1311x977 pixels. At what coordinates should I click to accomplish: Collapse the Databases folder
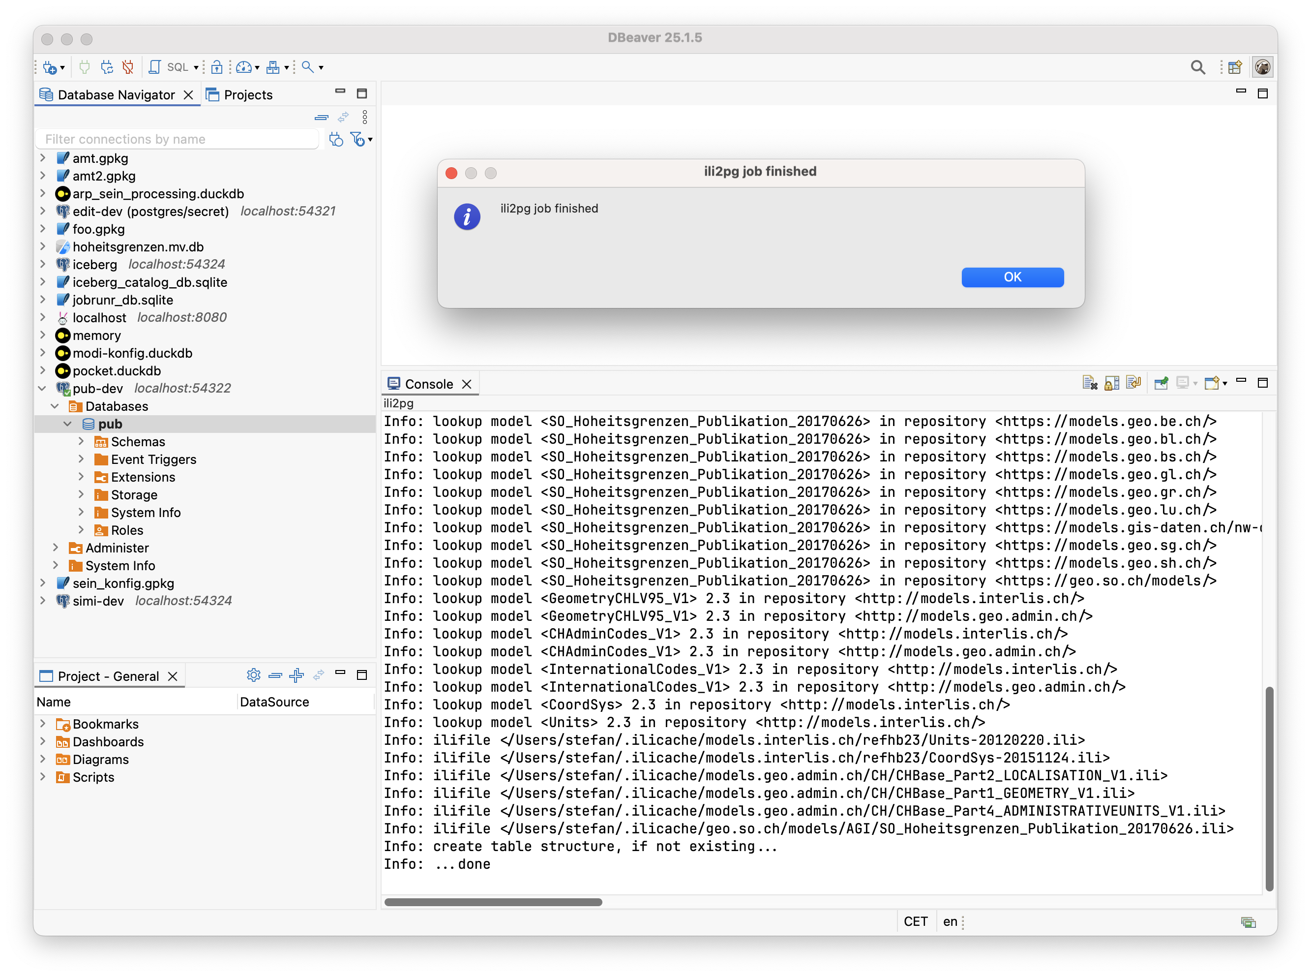[x=55, y=406]
